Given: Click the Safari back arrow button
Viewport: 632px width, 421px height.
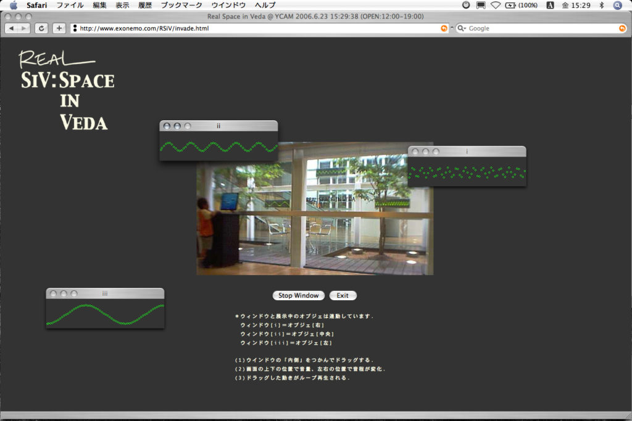Looking at the screenshot, I should [x=12, y=28].
